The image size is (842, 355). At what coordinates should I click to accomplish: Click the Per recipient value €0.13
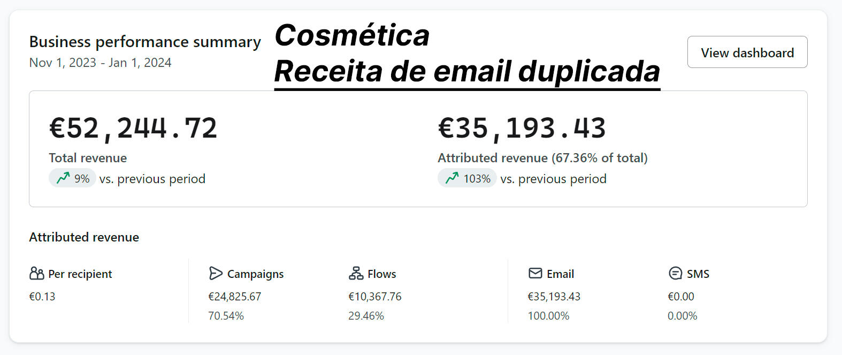click(42, 297)
